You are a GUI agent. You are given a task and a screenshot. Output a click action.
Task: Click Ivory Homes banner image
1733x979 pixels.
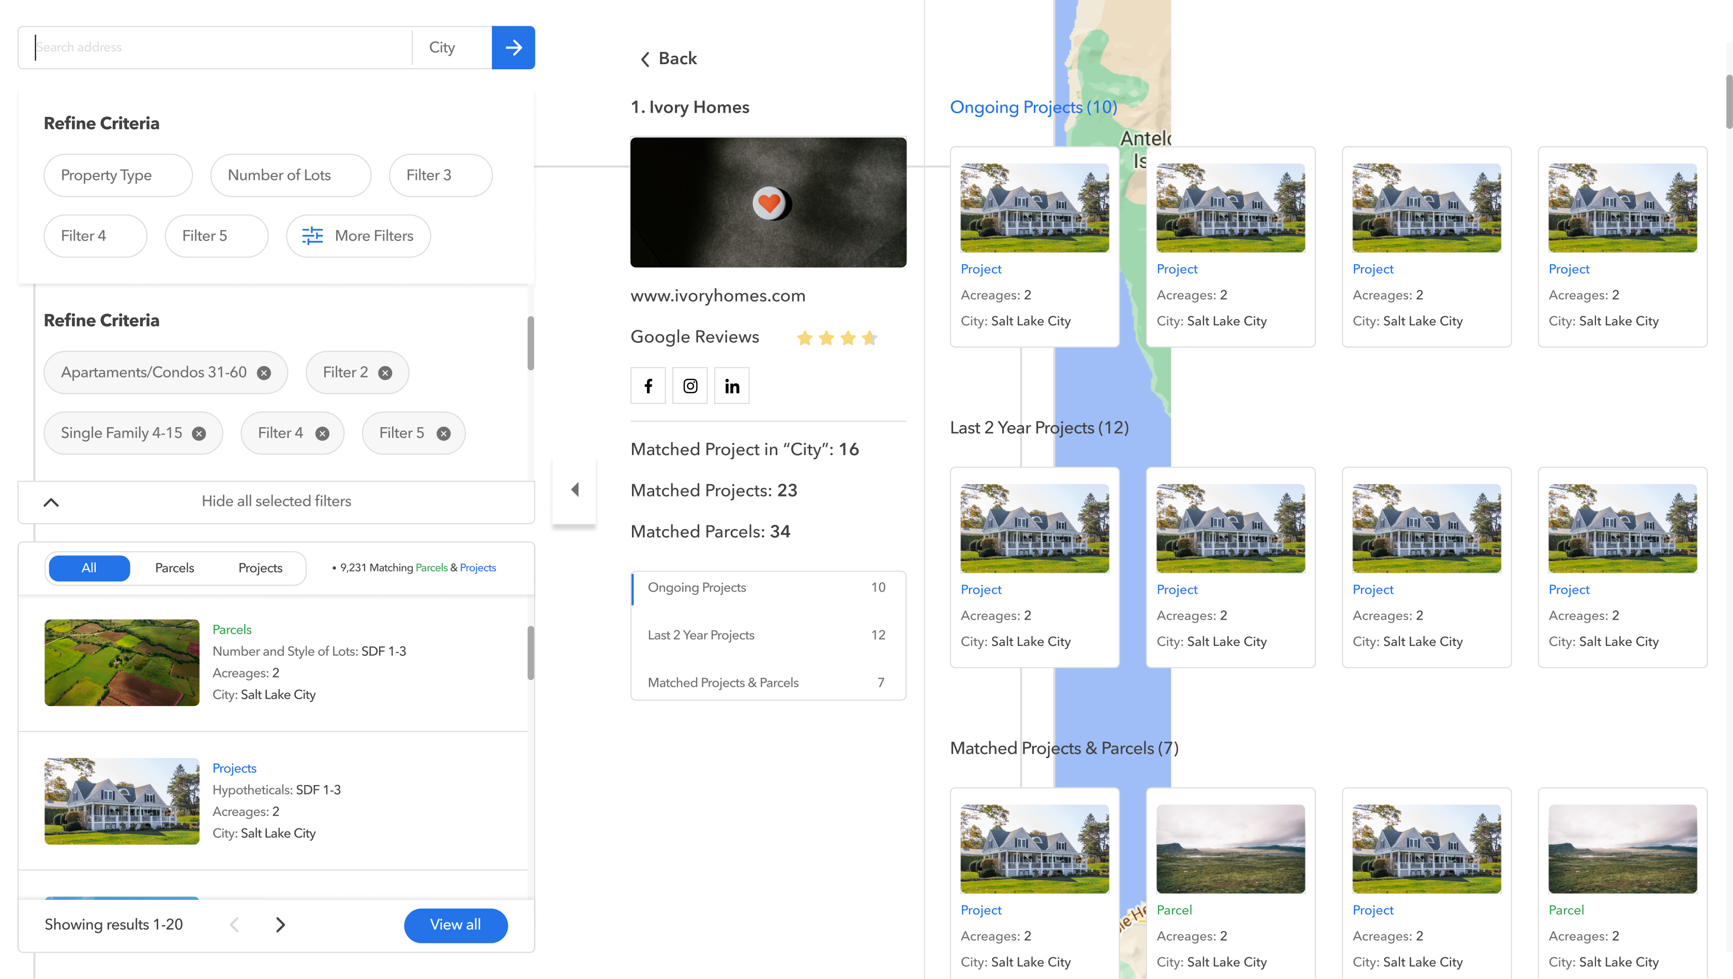pos(768,202)
